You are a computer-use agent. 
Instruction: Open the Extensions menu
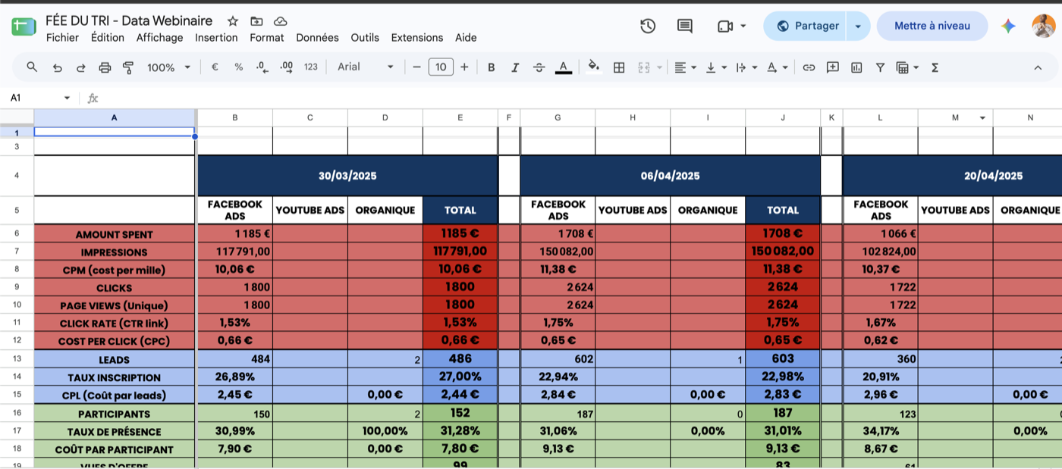point(416,37)
